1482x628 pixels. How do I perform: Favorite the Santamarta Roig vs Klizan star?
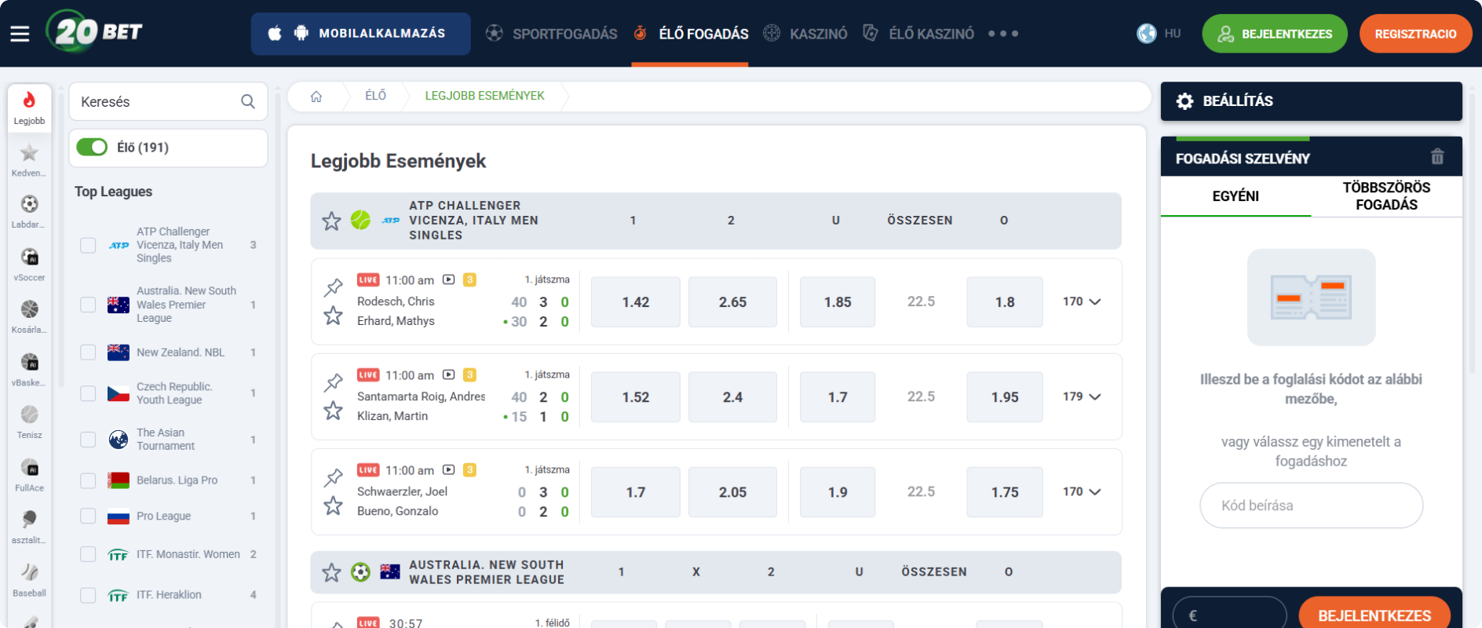point(334,411)
